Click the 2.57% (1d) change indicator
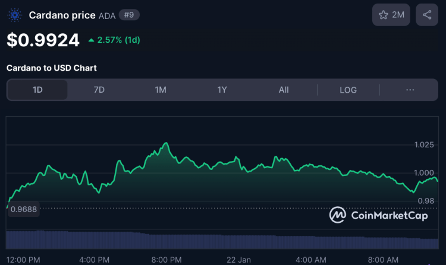The height and width of the screenshot is (265, 446). coord(114,40)
